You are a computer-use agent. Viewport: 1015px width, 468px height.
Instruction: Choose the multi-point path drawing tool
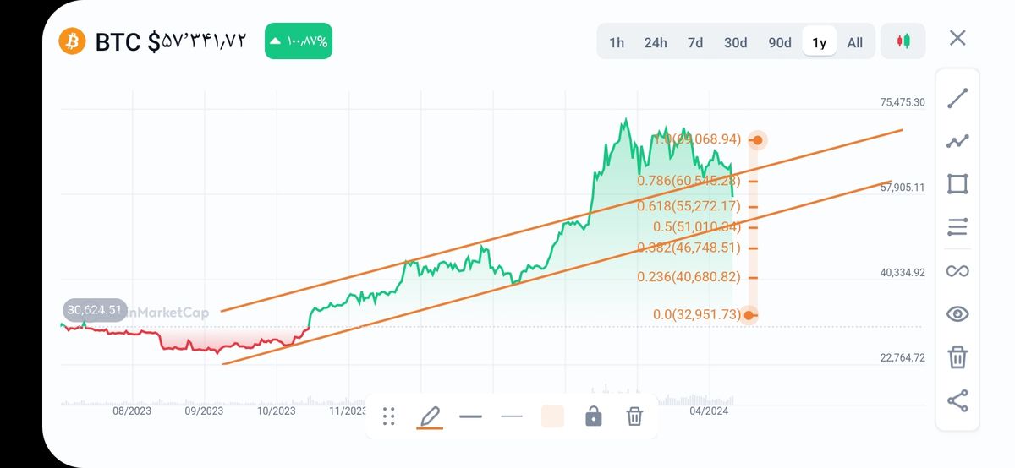957,141
